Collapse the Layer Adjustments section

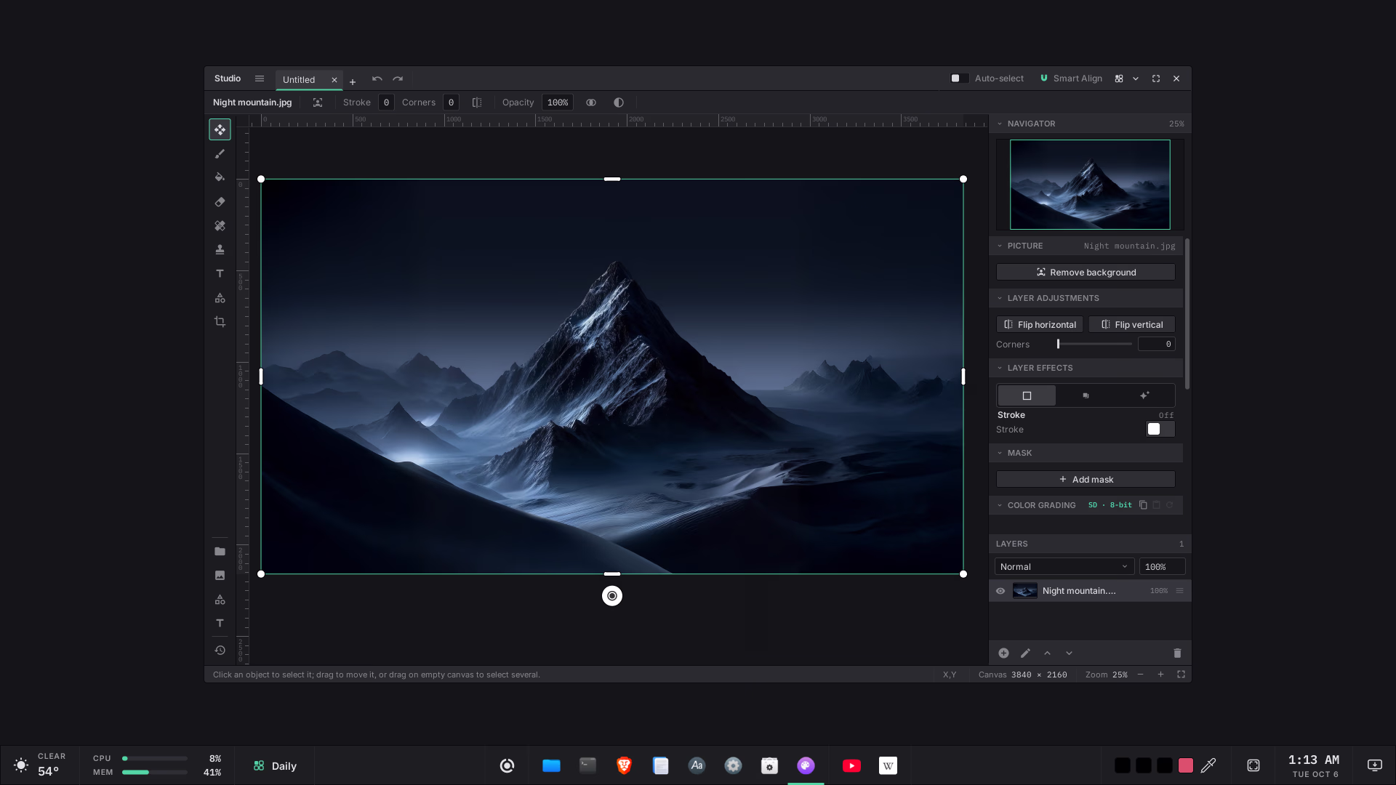click(x=1000, y=298)
